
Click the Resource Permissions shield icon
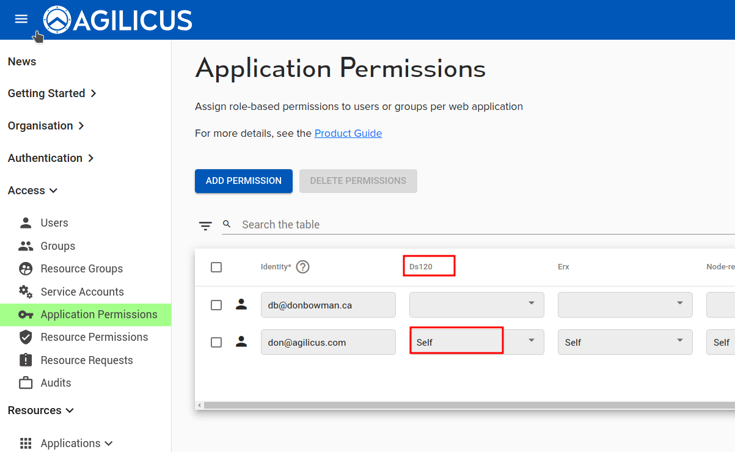click(x=26, y=337)
